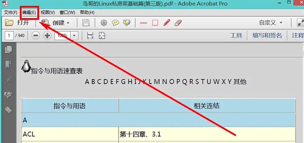Click index letter B link
The image size is (304, 143).
(x=93, y=82)
